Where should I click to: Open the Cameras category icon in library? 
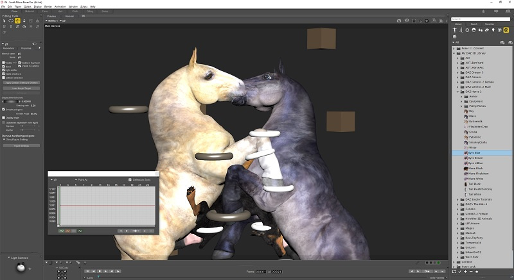pos(500,30)
